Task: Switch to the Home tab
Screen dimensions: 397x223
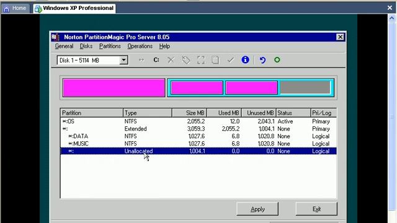Action: [16, 8]
